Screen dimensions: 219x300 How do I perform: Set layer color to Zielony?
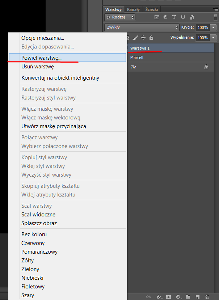coord(67,269)
